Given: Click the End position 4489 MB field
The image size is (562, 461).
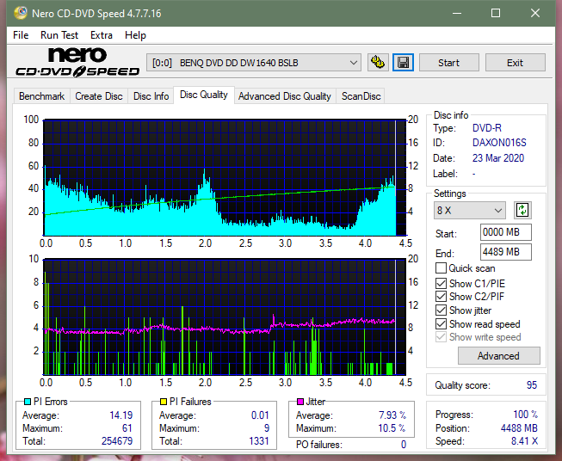Looking at the screenshot, I should tap(506, 252).
